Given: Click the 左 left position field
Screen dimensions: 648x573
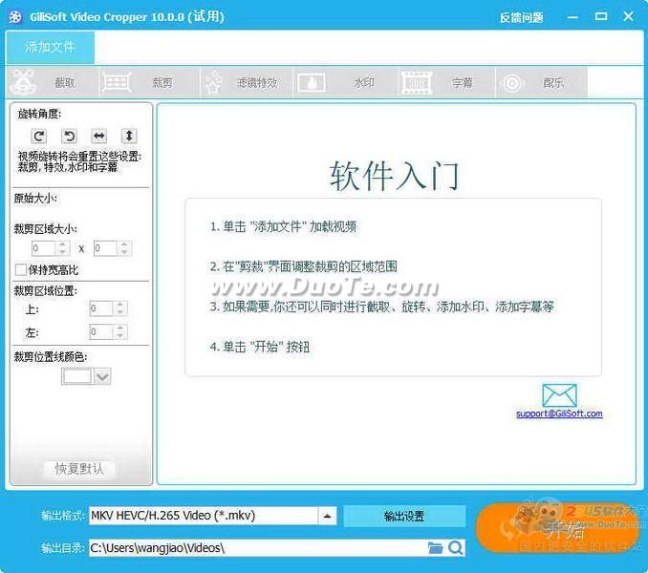Looking at the screenshot, I should 101,332.
